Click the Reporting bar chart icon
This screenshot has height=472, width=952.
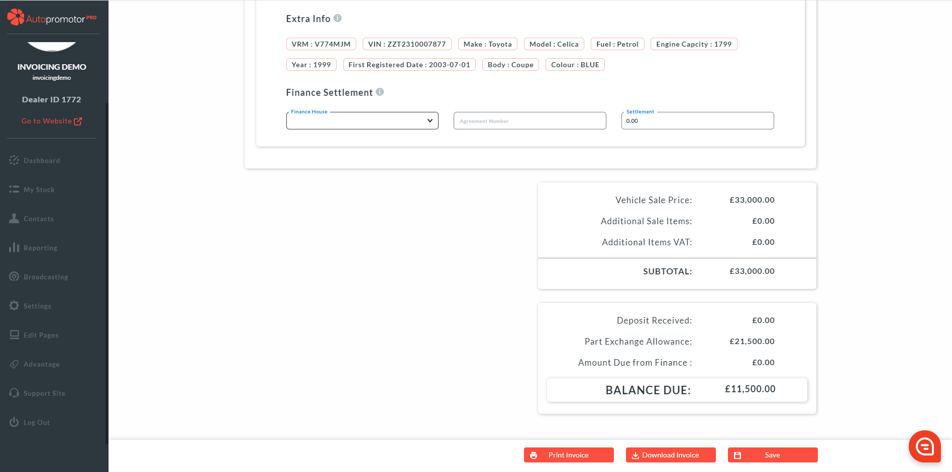14,248
